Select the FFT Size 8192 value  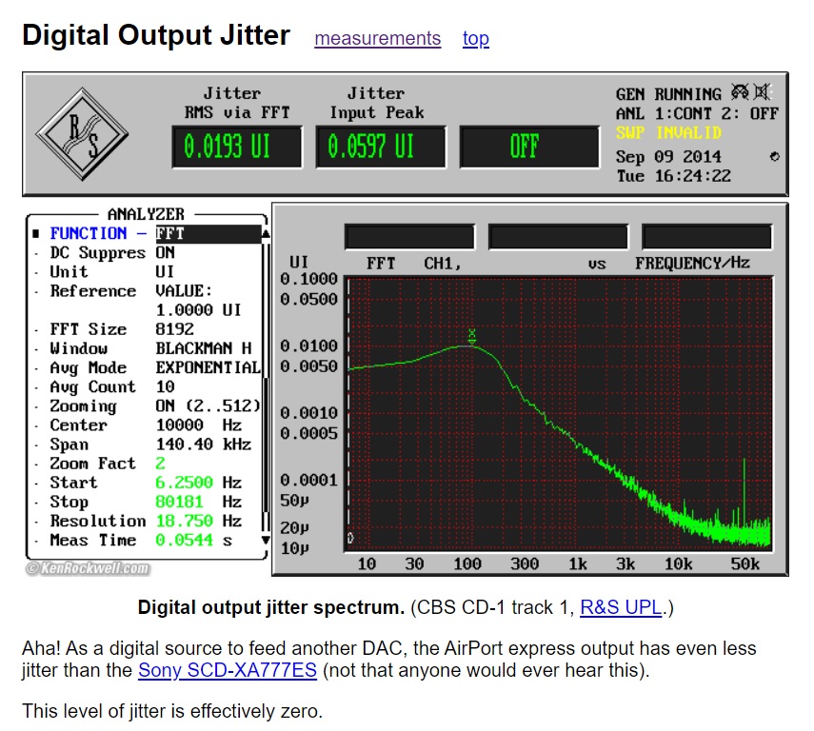coord(174,329)
